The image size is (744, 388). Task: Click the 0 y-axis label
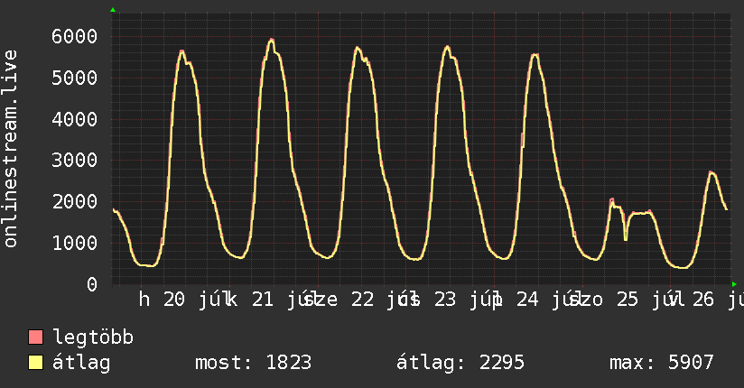92,284
